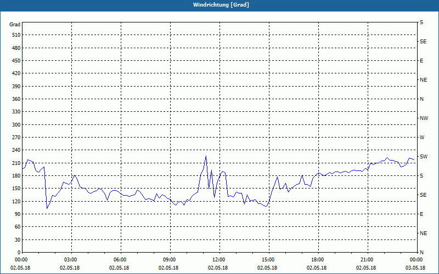Screen dimensions: 439x274
Task: Select the 06:00 time label
Action: 121,260
